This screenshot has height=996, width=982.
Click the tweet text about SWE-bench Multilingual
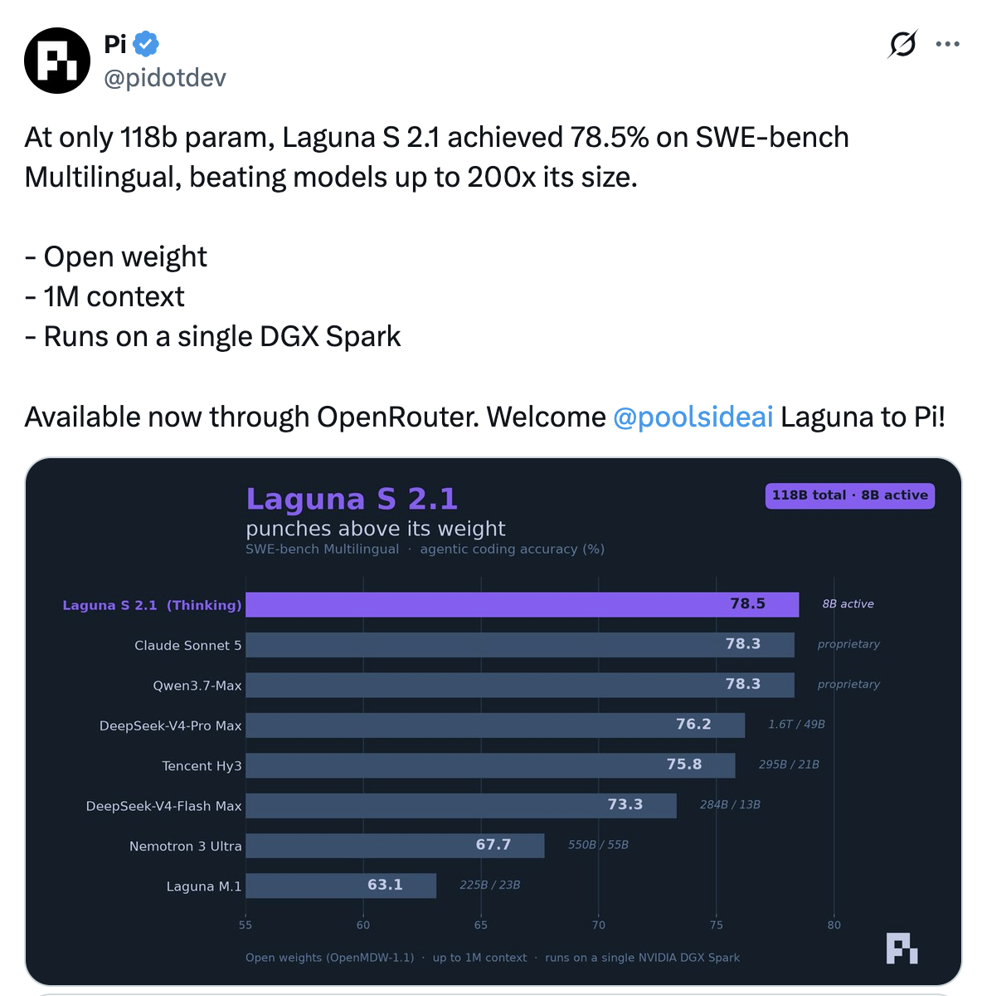[437, 157]
